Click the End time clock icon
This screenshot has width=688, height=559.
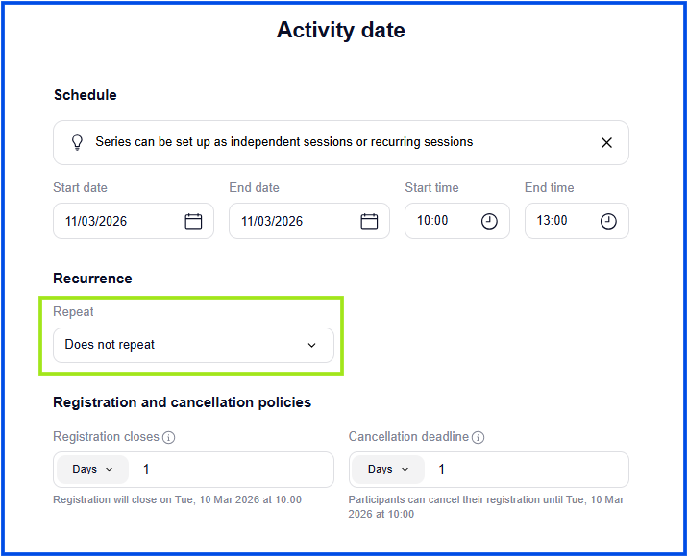[x=608, y=221]
